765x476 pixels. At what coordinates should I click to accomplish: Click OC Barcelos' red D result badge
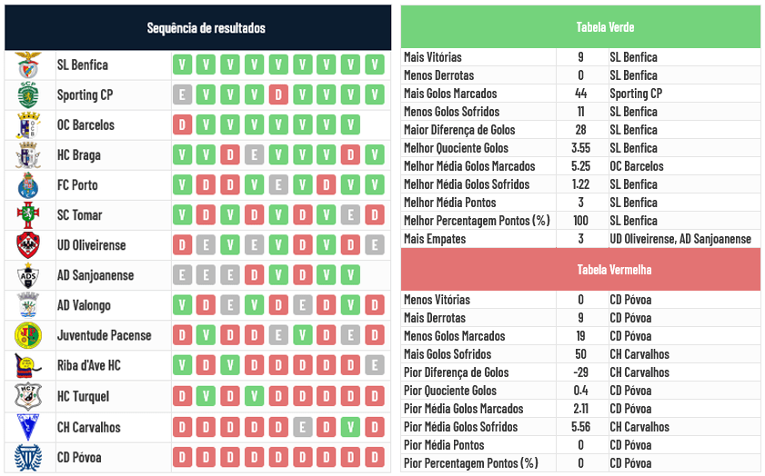point(182,125)
